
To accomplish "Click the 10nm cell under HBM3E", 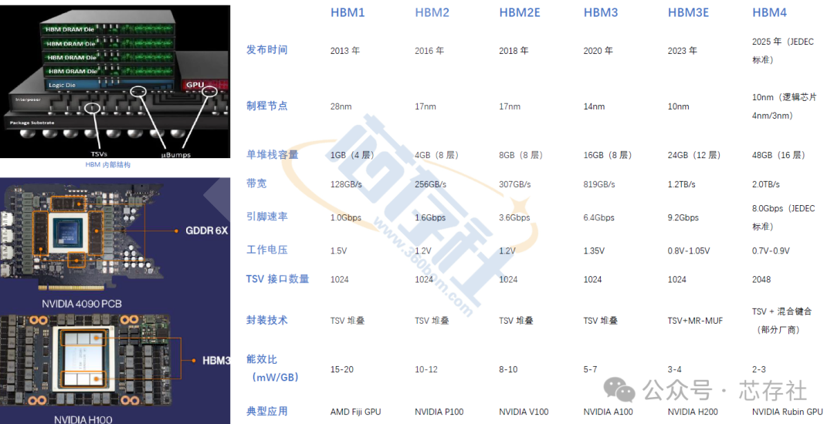I will [679, 106].
